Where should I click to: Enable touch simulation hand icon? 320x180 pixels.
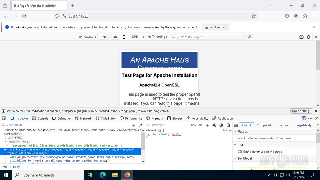[x=250, y=37]
